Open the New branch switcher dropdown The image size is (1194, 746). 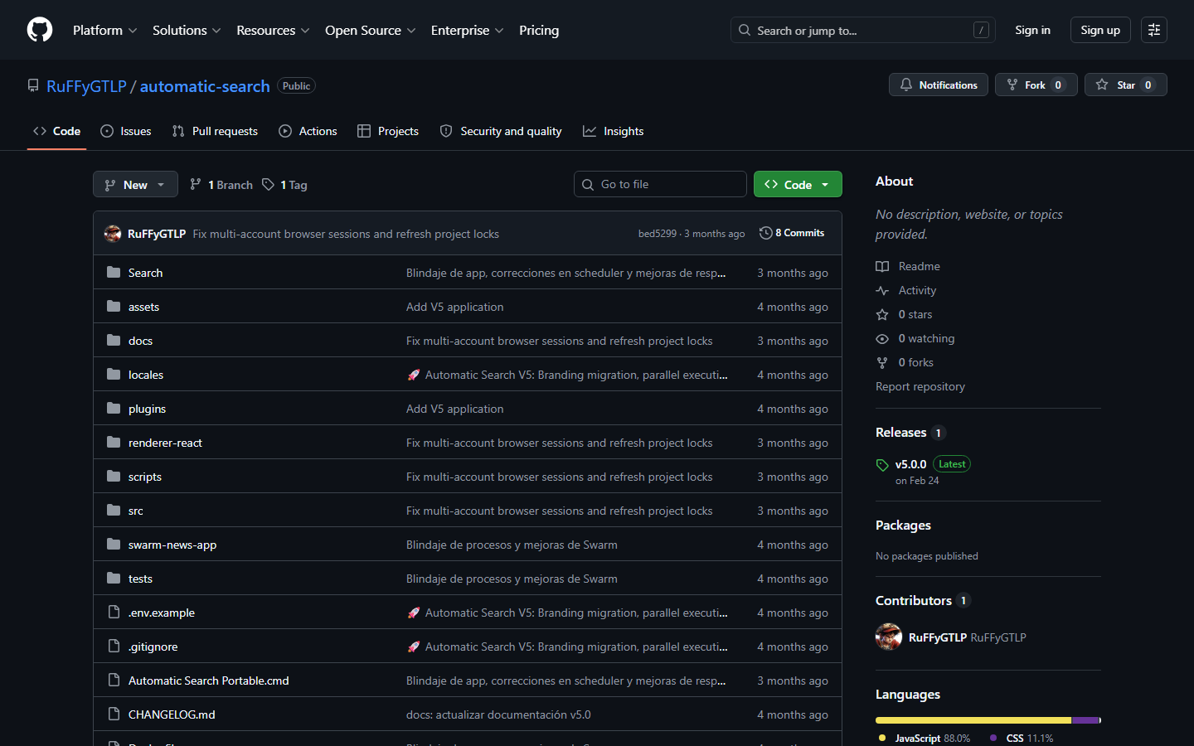(x=135, y=184)
